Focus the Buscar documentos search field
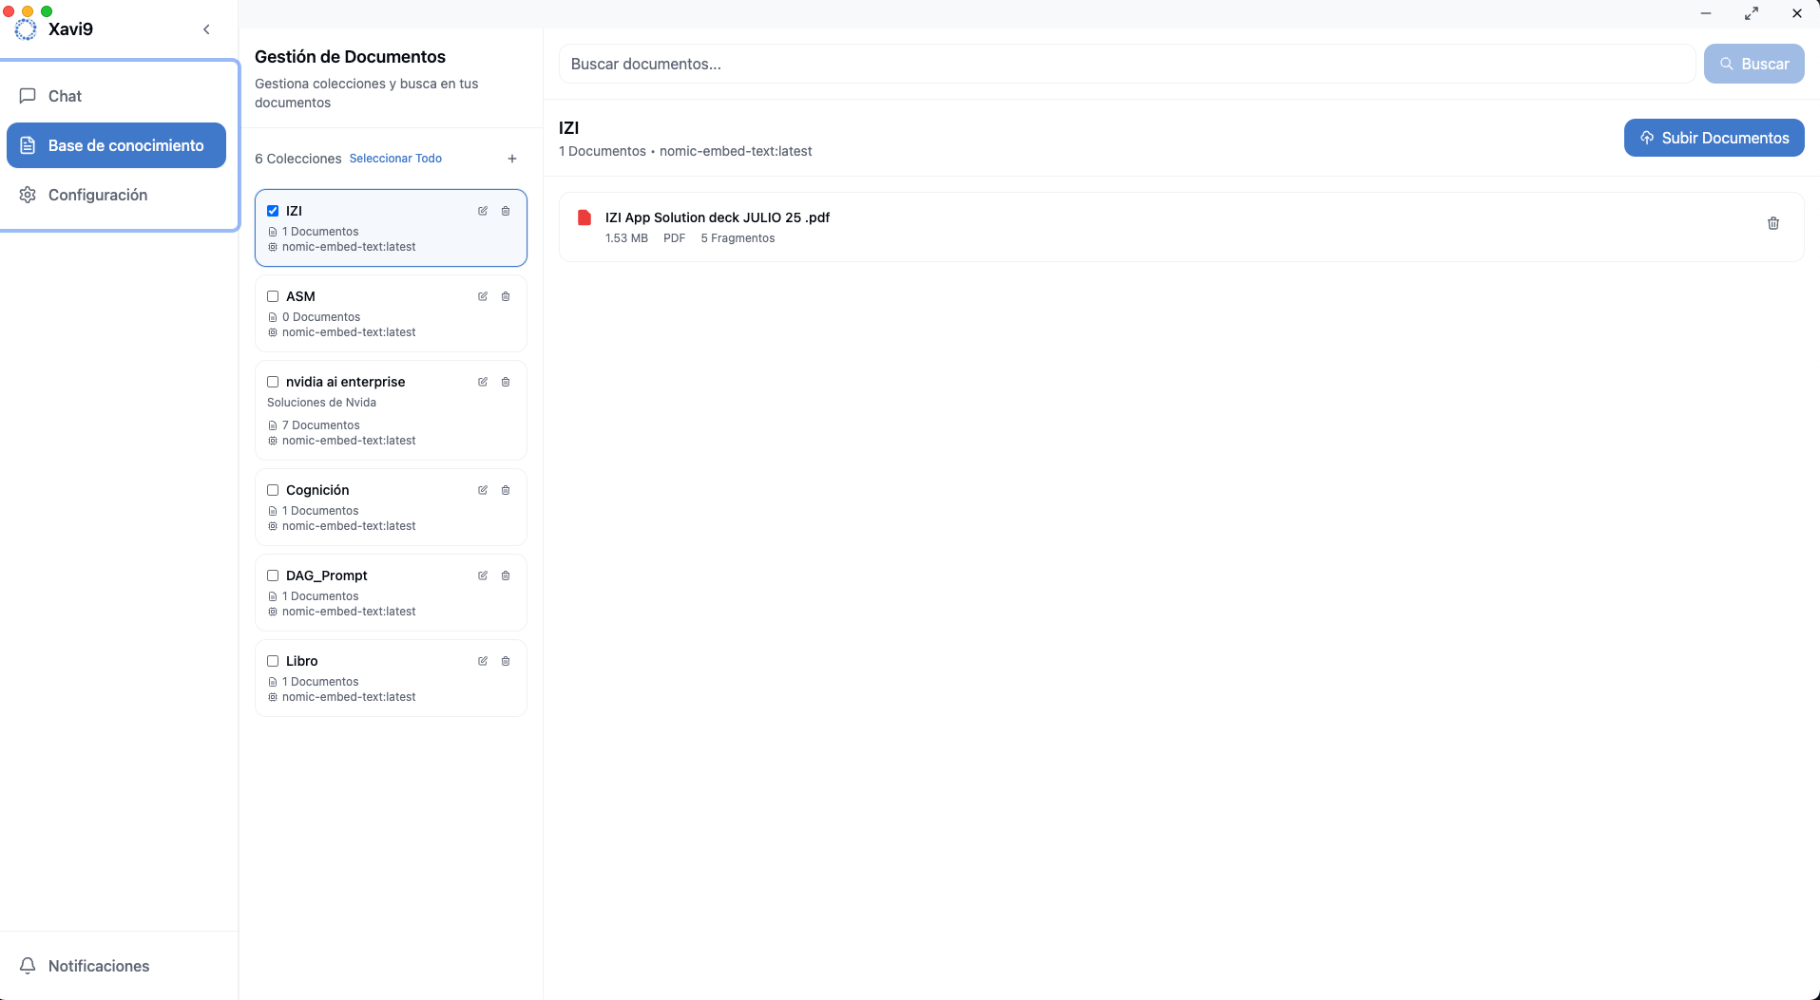The width and height of the screenshot is (1820, 1000). 1126,64
